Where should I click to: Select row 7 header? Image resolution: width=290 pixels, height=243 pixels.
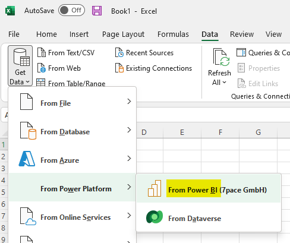[4, 216]
